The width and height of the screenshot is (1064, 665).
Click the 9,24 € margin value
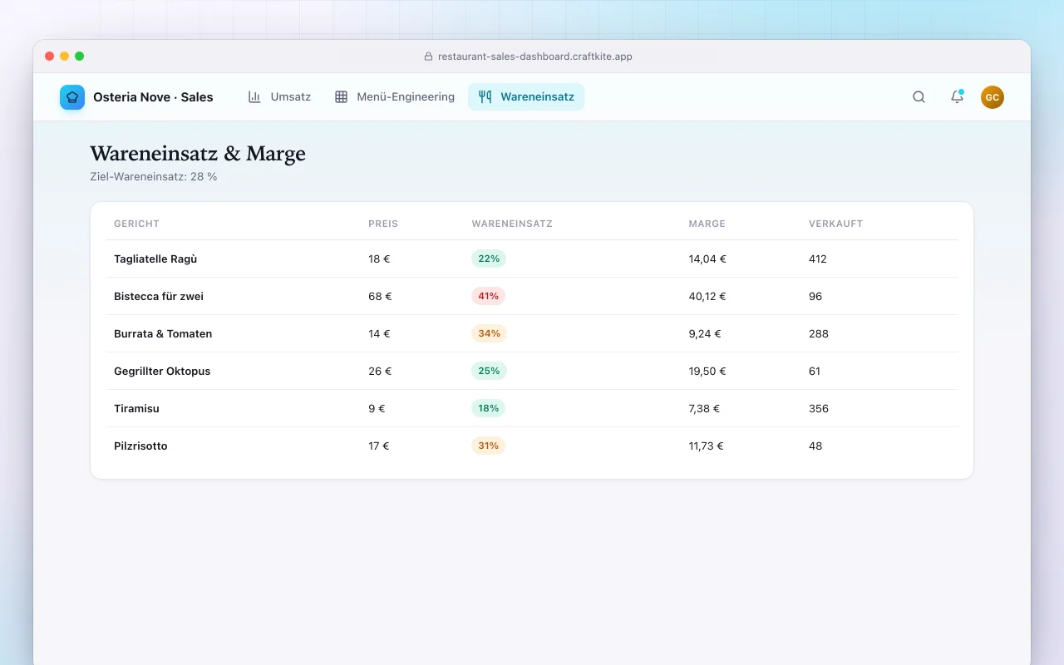pos(705,333)
